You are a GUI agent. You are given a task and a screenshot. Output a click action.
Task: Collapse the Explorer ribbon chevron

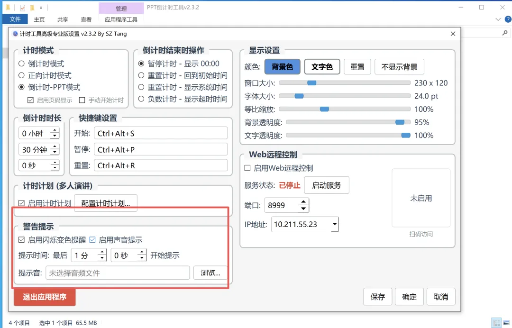click(498, 19)
